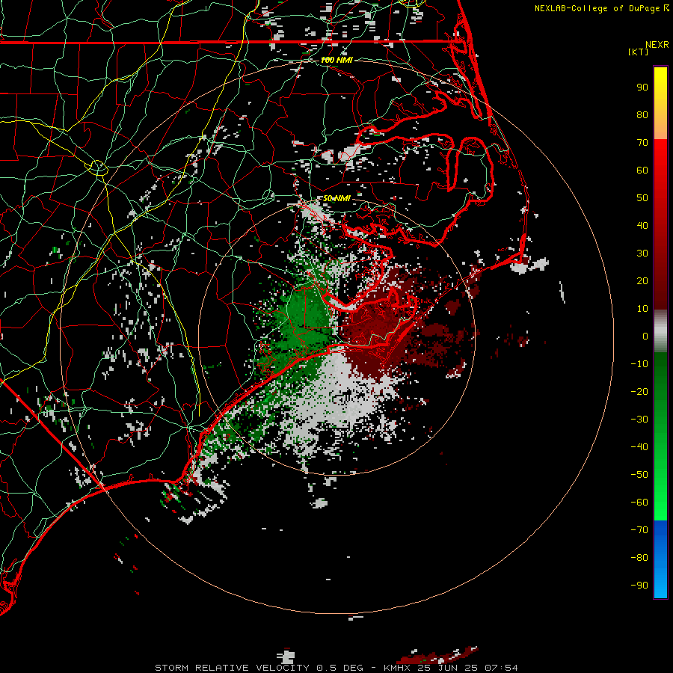
Task: Click the -30 value on velocity scale
Action: point(639,420)
